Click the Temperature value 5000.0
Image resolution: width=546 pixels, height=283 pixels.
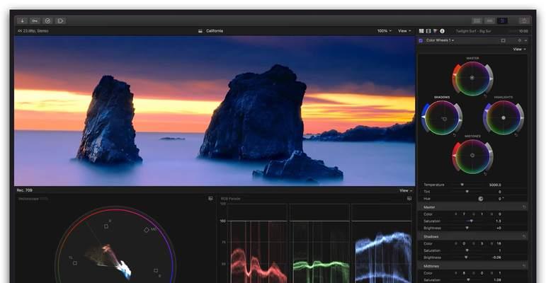pyautogui.click(x=495, y=185)
